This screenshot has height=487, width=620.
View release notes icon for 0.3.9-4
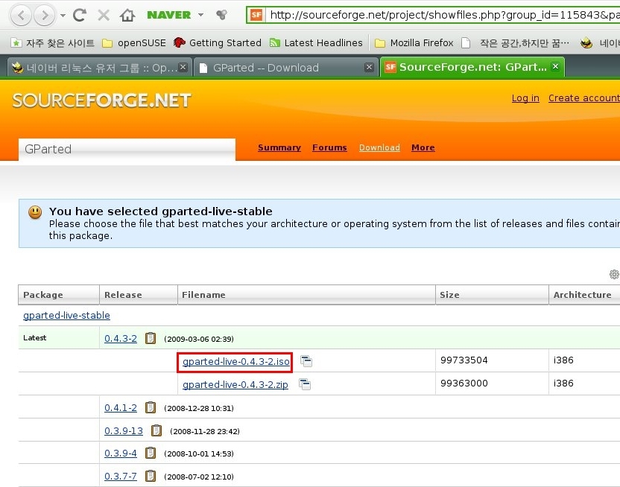[151, 453]
